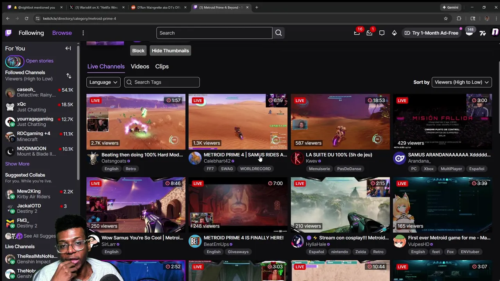The width and height of the screenshot is (500, 281).
Task: Click the Block button
Action: pos(138,50)
